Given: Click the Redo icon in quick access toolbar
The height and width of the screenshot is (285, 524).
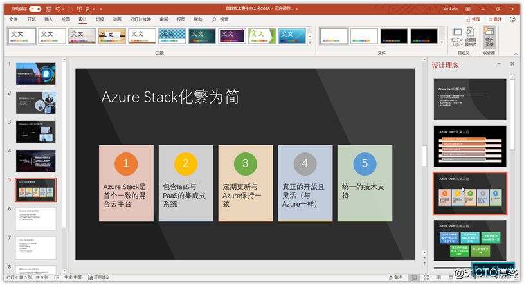Looking at the screenshot, I should click(70, 10).
